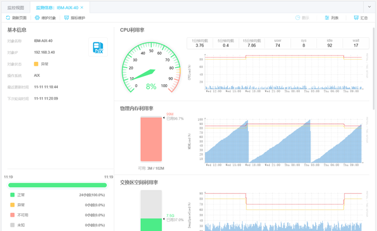Click the sys value 8
The width and height of the screenshot is (377, 231).
304,45
